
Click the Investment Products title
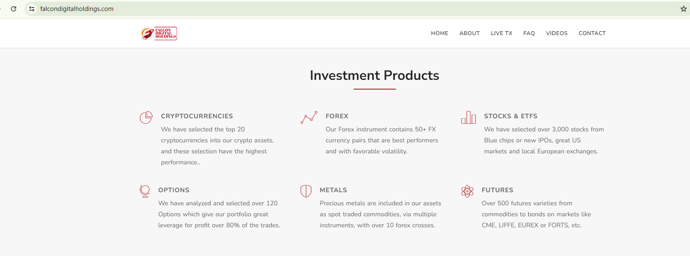coord(374,75)
